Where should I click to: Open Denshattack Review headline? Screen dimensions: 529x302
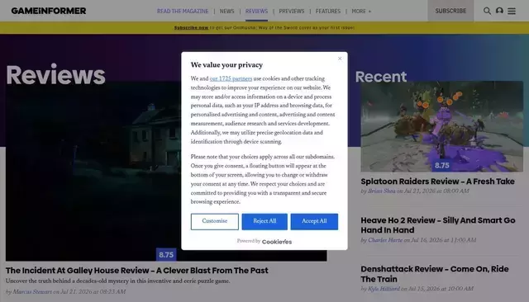[x=435, y=274]
